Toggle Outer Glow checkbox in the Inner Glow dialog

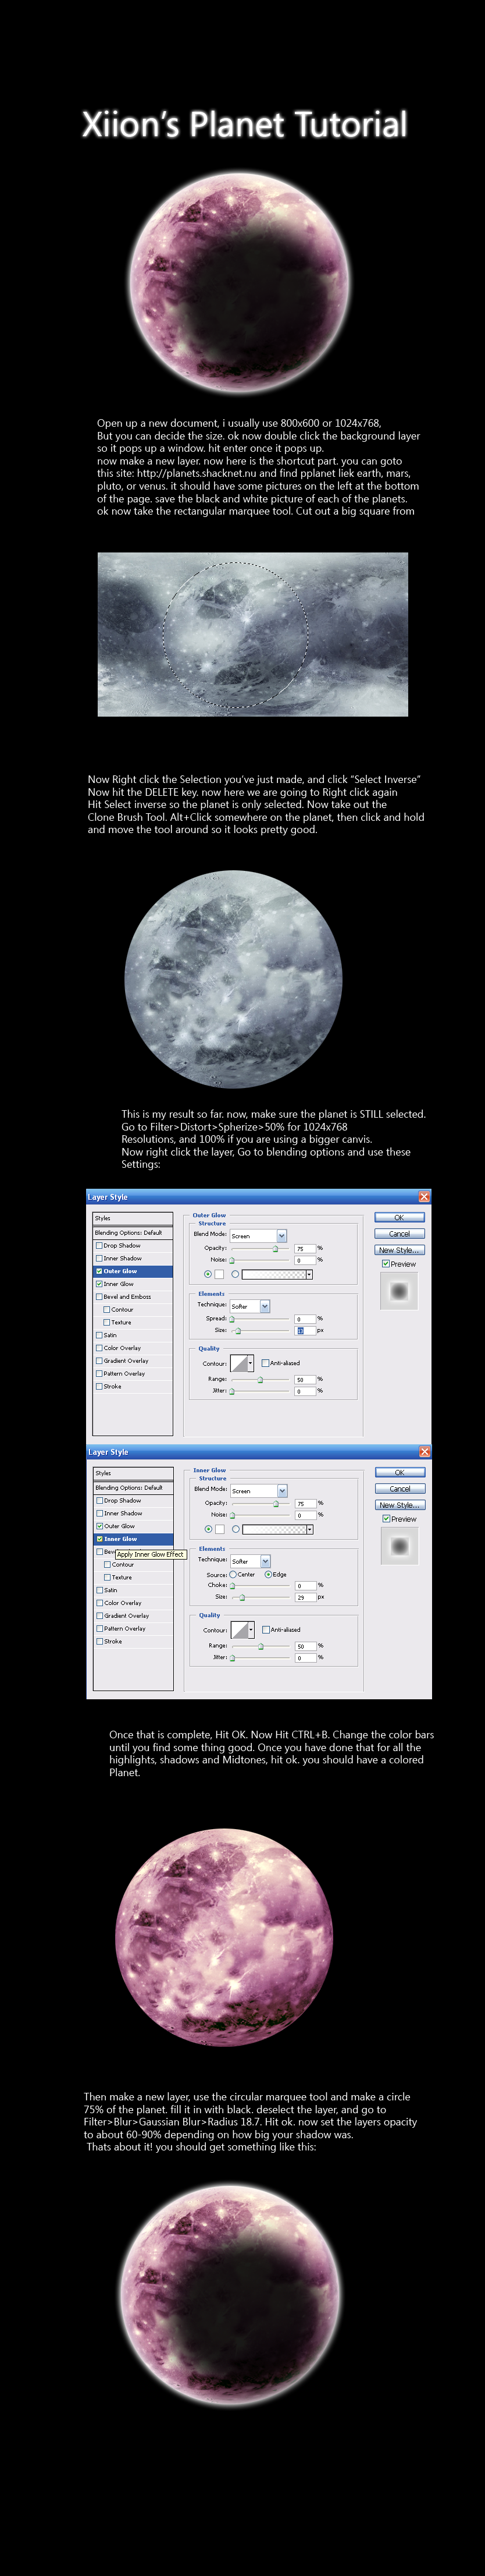100,1526
